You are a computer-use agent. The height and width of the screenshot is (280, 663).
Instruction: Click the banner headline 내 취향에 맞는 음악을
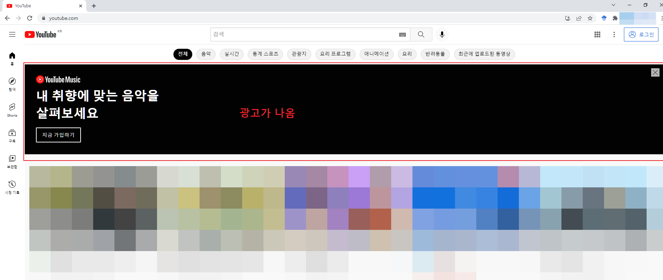coord(98,95)
